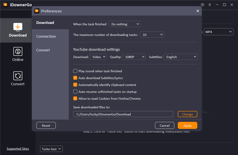Switch to the Connection tab
This screenshot has height=155, width=238.
[46, 36]
